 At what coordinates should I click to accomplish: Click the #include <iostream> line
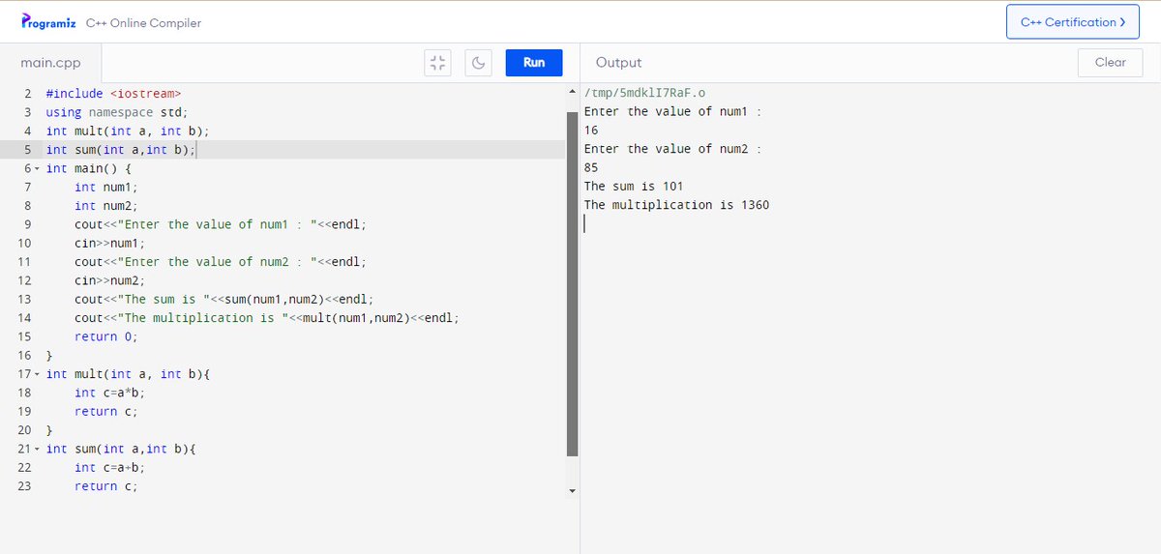tap(113, 94)
